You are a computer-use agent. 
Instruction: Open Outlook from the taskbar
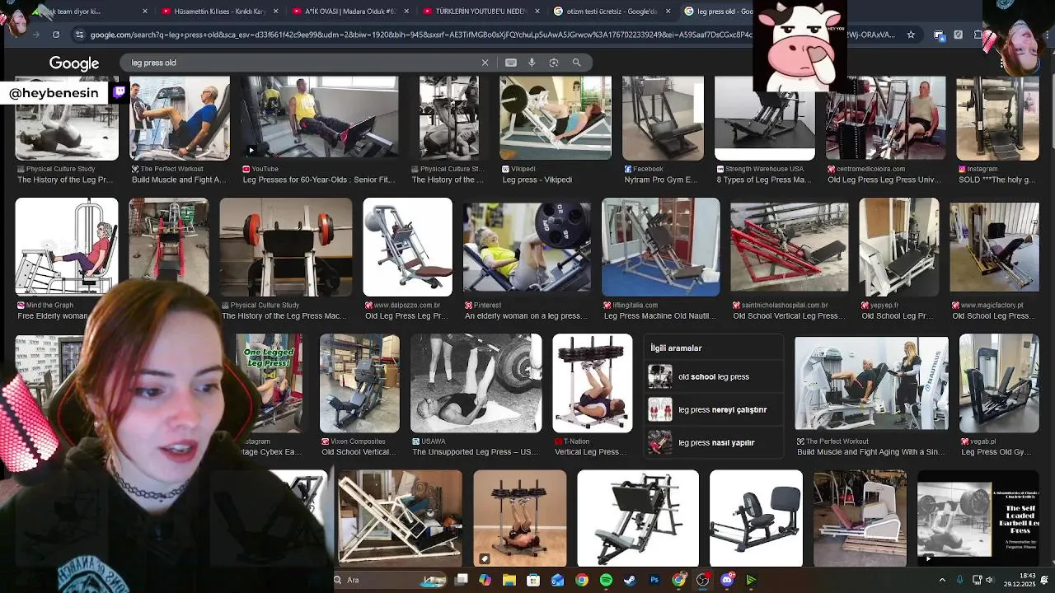[x=558, y=580]
